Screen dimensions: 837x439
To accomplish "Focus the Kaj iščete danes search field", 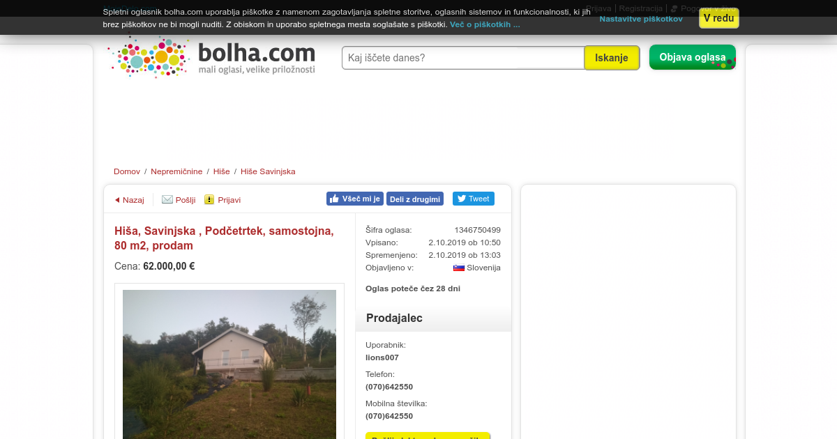I will 463,58.
